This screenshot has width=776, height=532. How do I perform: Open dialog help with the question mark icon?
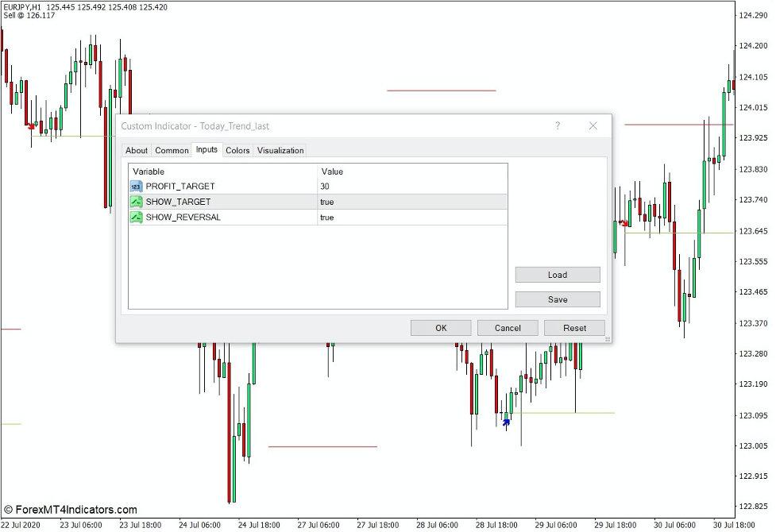pyautogui.click(x=558, y=125)
